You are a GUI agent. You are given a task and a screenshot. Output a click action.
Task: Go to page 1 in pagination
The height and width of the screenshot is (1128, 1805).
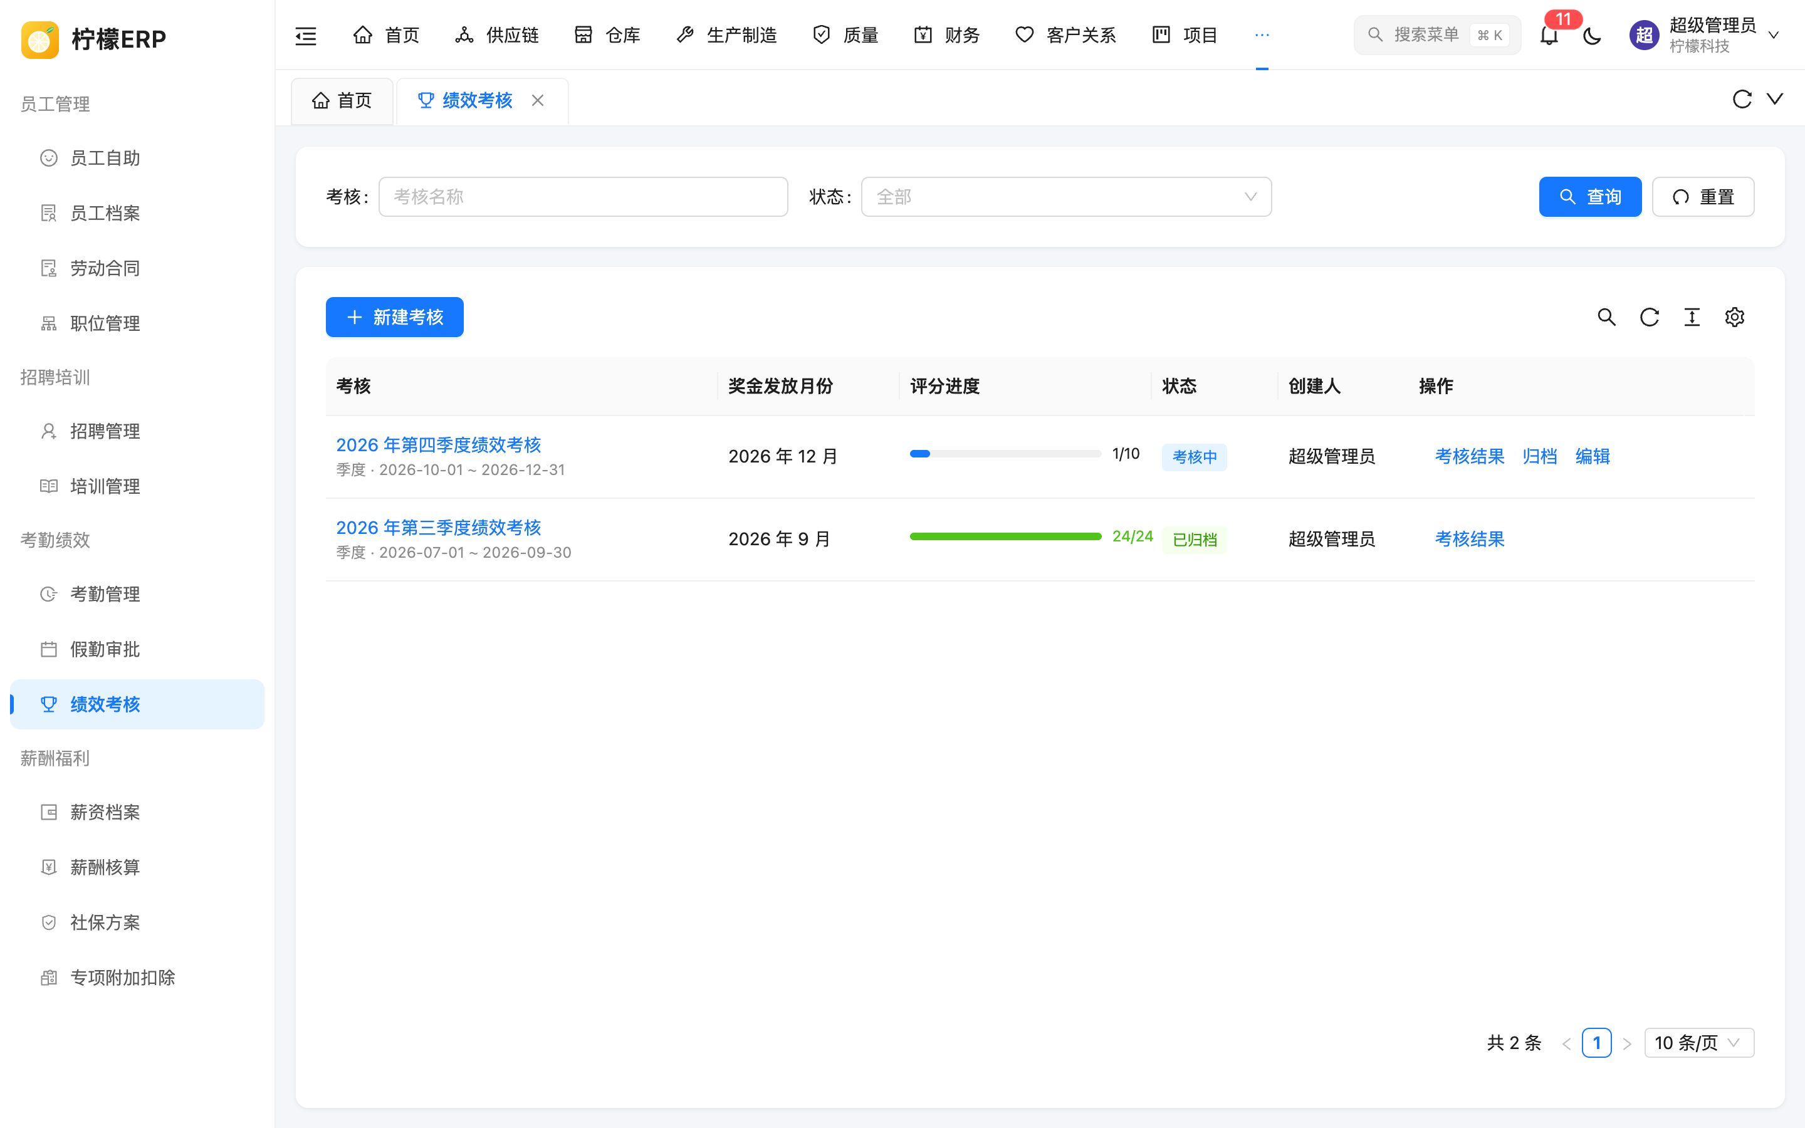(x=1596, y=1042)
